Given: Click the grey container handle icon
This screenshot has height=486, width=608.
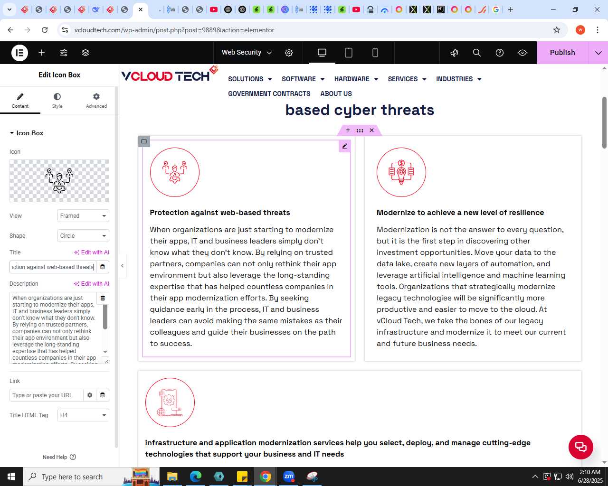Looking at the screenshot, I should tap(144, 141).
